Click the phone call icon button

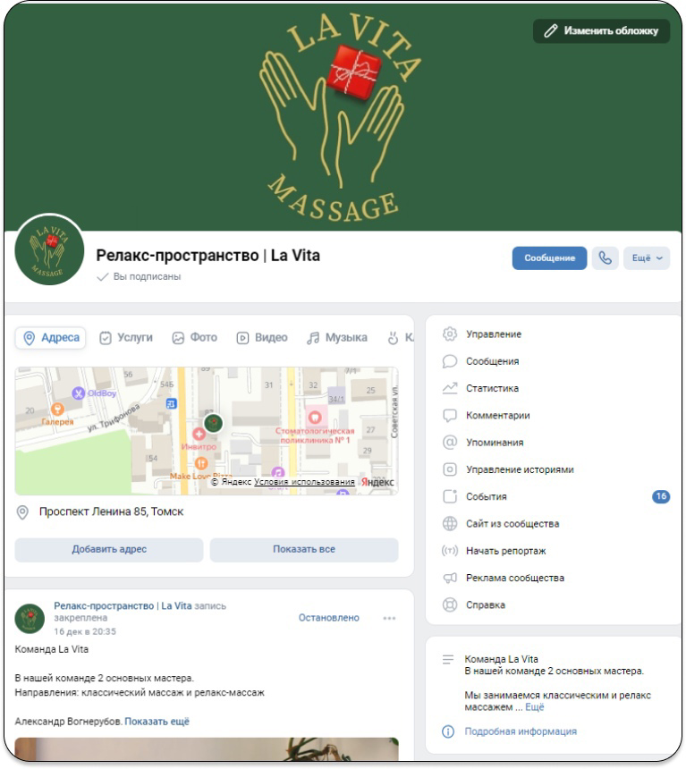coord(605,258)
